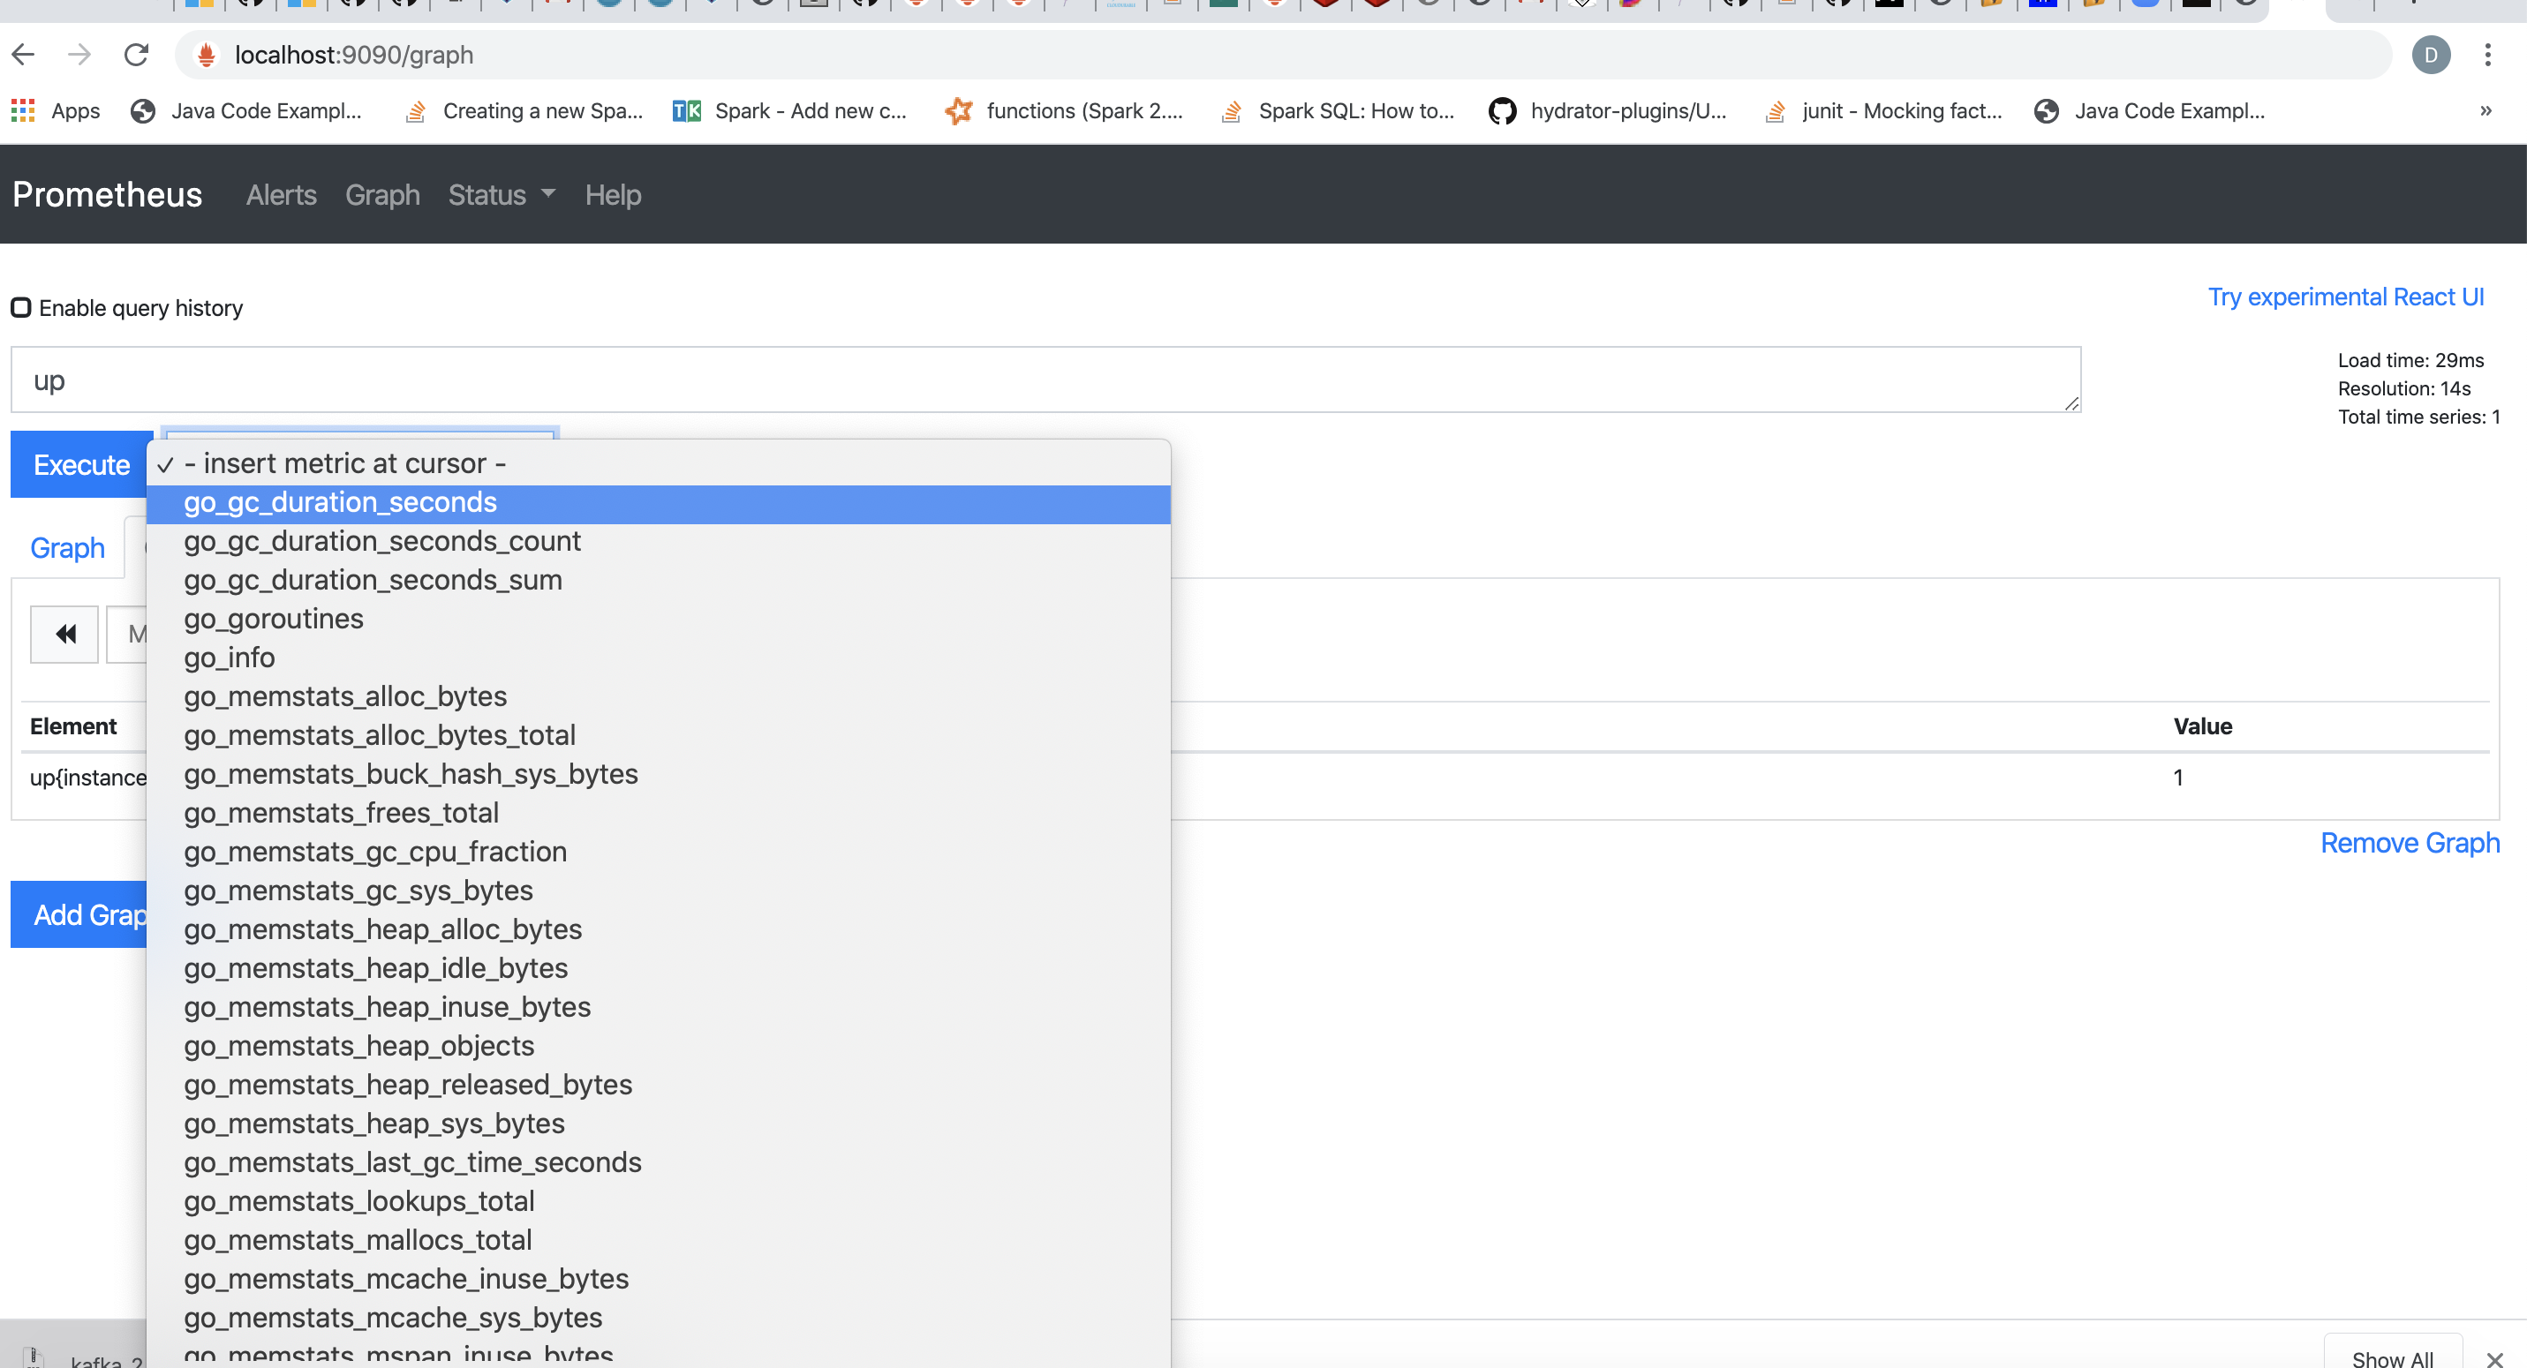Click the Prometheus site icon in address bar
This screenshot has height=1368, width=2527.
click(205, 55)
